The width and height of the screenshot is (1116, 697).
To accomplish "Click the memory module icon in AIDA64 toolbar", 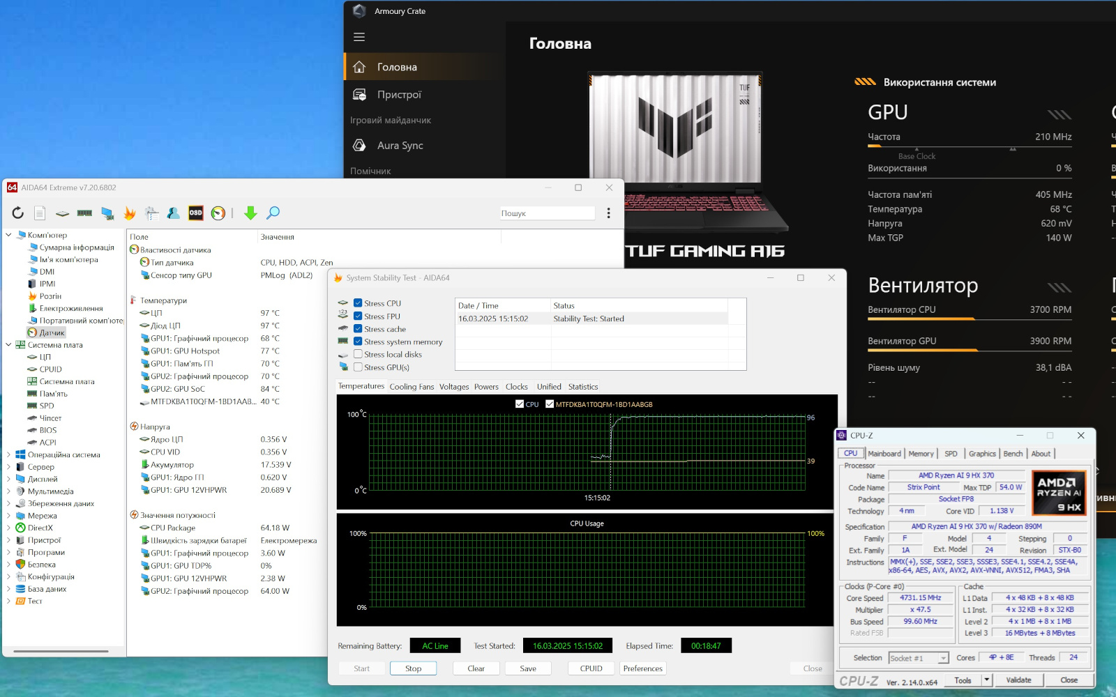I will click(84, 213).
